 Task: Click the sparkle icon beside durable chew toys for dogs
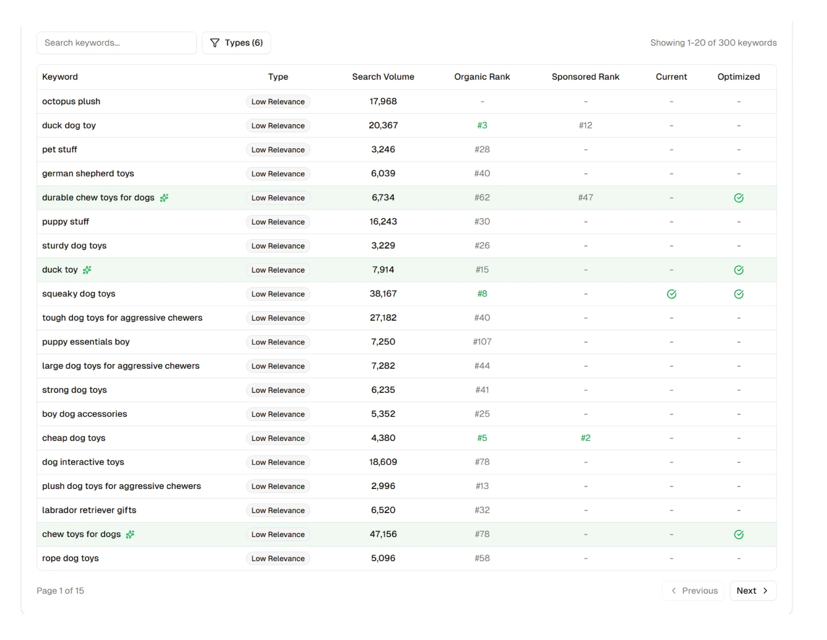(x=164, y=198)
